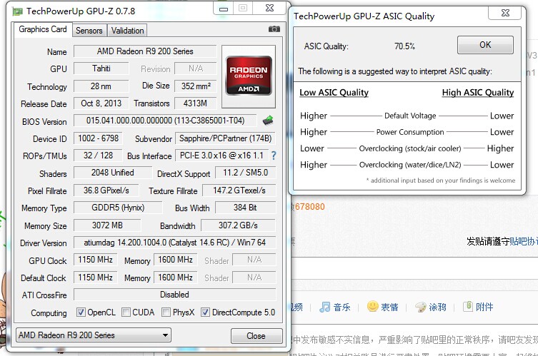Click the Release Date value Oct 8, 2013

point(101,103)
